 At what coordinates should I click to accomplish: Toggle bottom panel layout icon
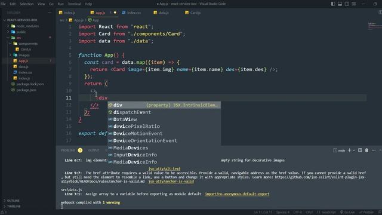[340, 4]
